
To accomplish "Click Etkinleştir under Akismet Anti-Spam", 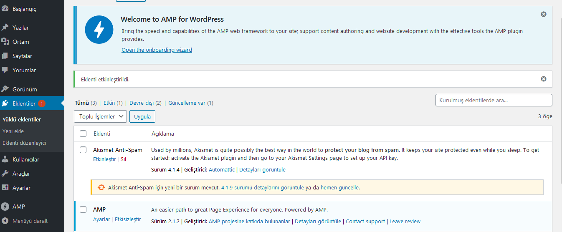I will click(104, 159).
